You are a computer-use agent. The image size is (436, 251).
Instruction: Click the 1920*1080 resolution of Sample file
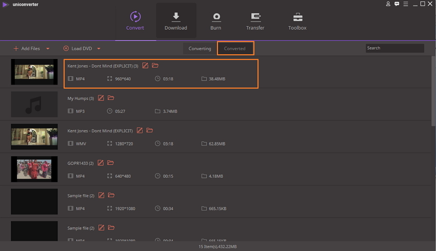(x=125, y=209)
